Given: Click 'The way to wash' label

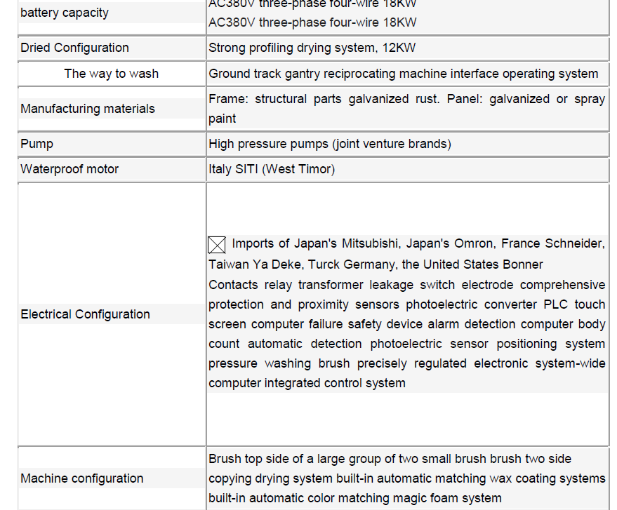Looking at the screenshot, I should [x=111, y=74].
